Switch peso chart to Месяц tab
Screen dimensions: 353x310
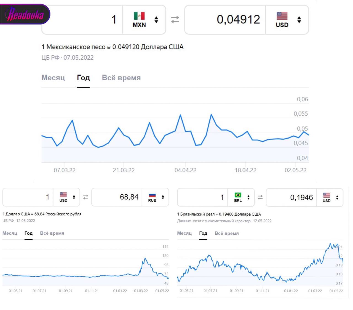(53, 78)
